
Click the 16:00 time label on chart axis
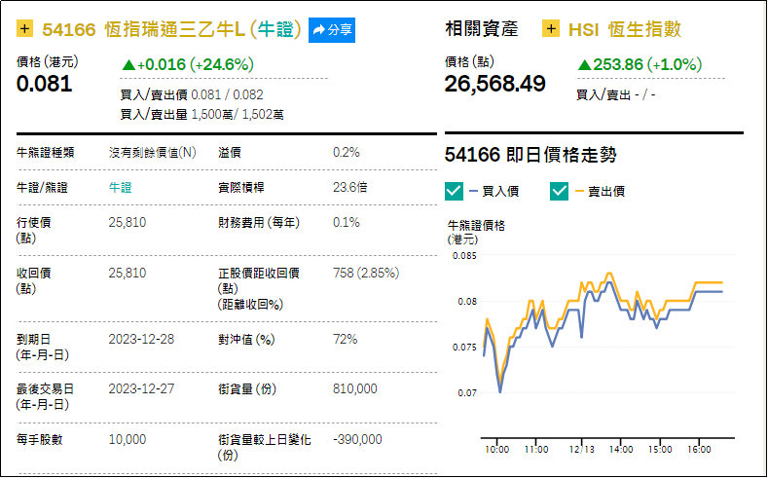pyautogui.click(x=699, y=449)
